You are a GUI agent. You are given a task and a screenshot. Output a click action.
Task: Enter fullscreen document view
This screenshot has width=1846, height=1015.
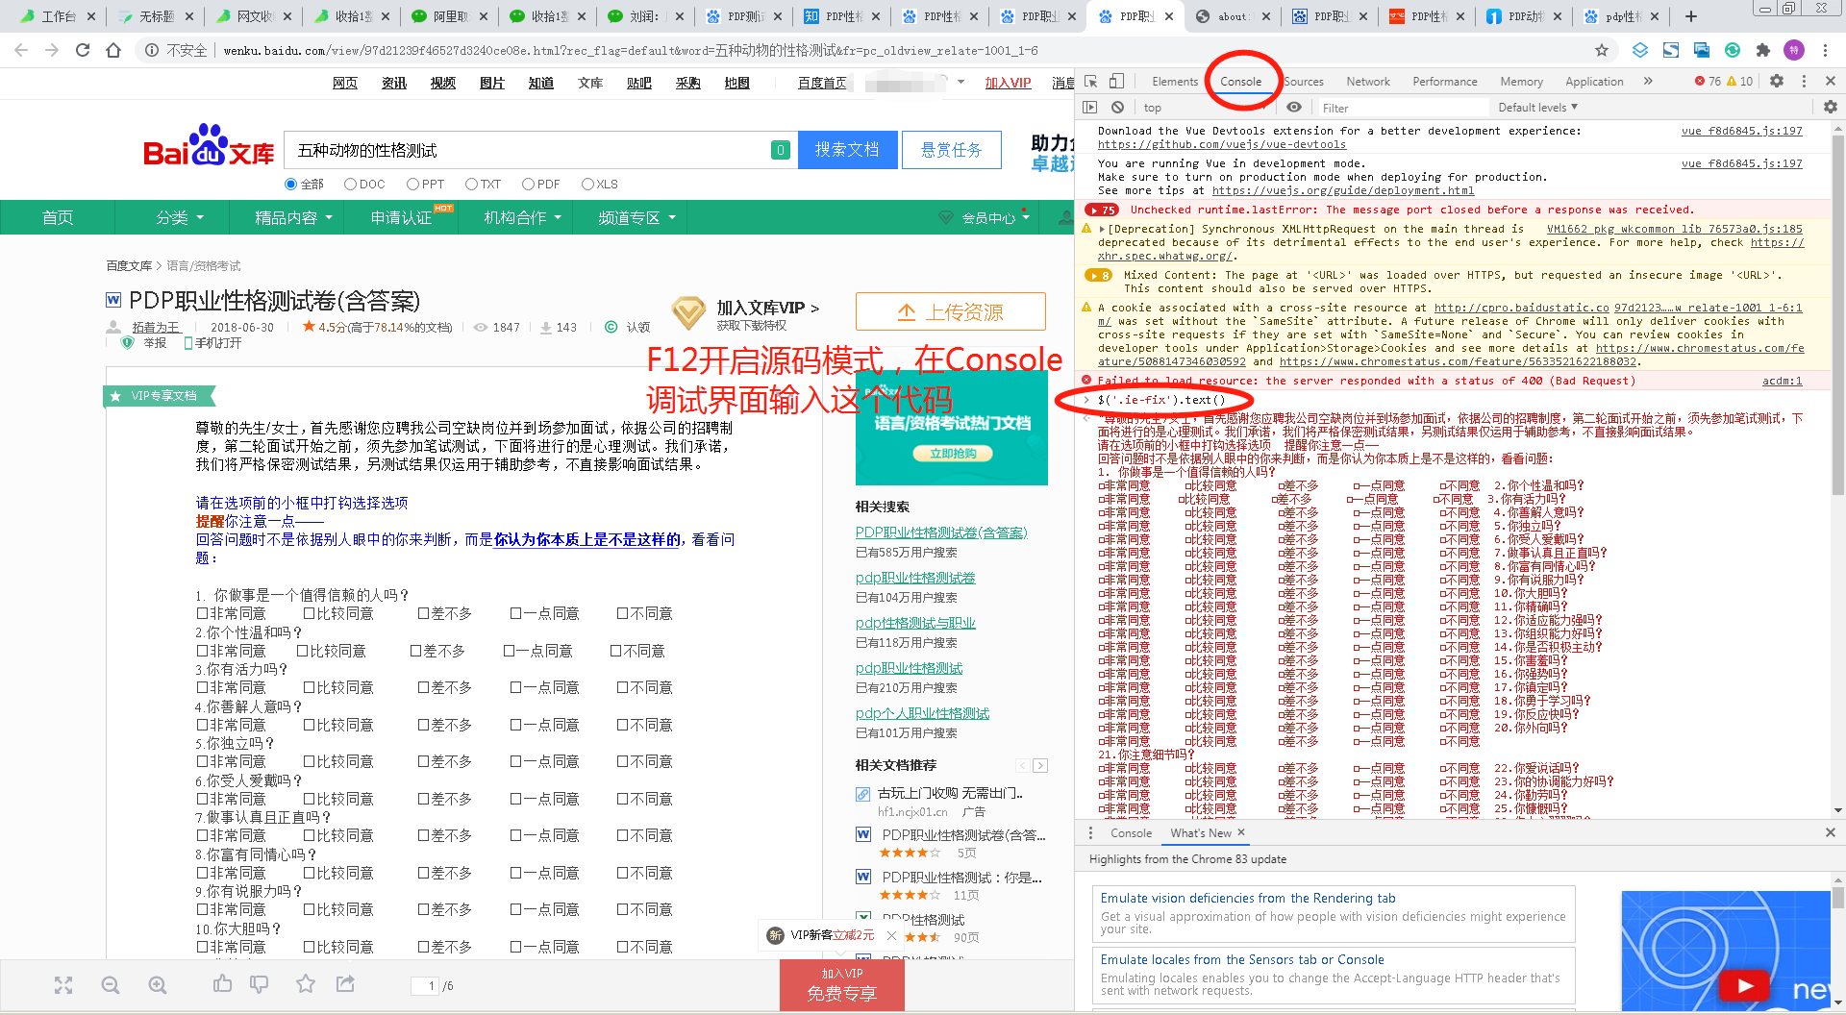pyautogui.click(x=63, y=985)
